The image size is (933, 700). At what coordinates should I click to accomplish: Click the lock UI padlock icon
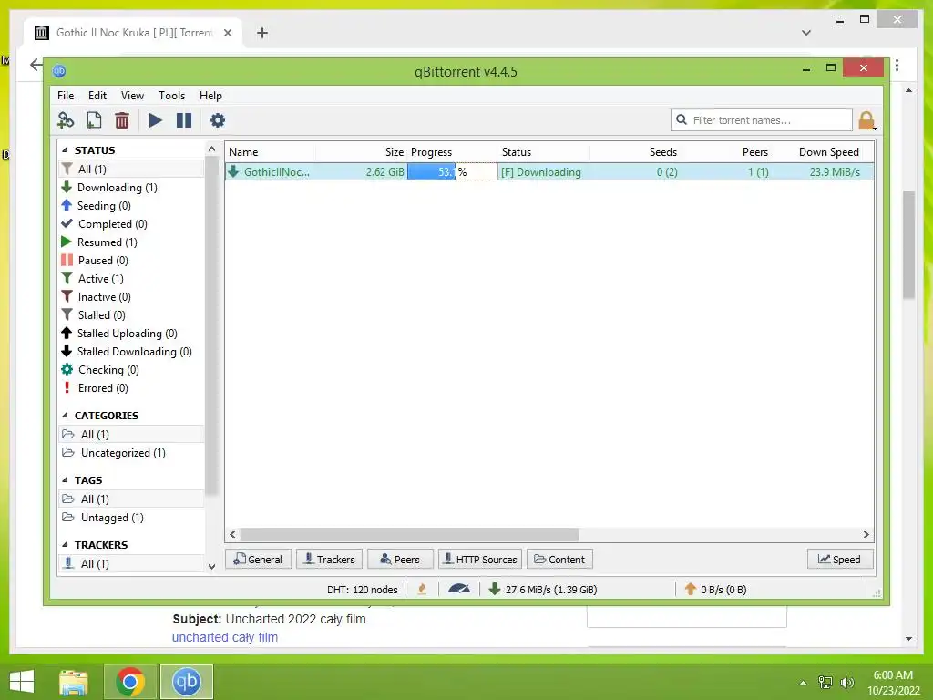pyautogui.click(x=866, y=121)
